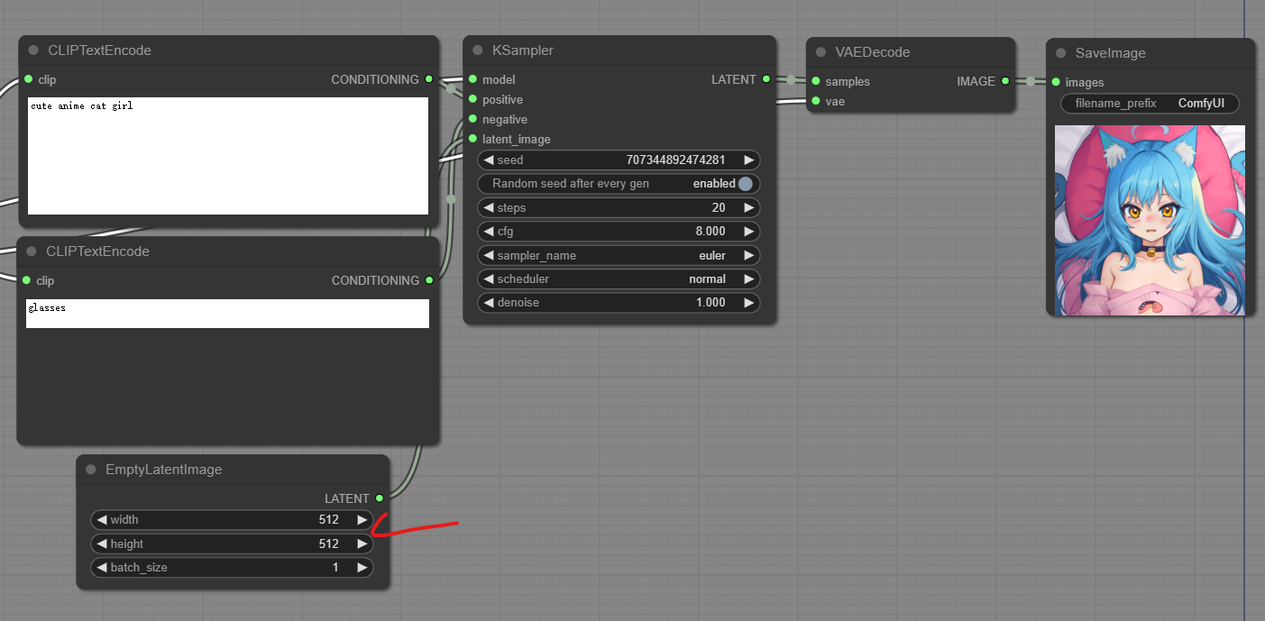This screenshot has height=621, width=1265.
Task: Click the denoise value slider
Action: pos(619,303)
